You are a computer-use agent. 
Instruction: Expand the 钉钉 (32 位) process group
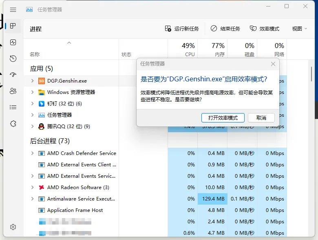[x=32, y=104]
